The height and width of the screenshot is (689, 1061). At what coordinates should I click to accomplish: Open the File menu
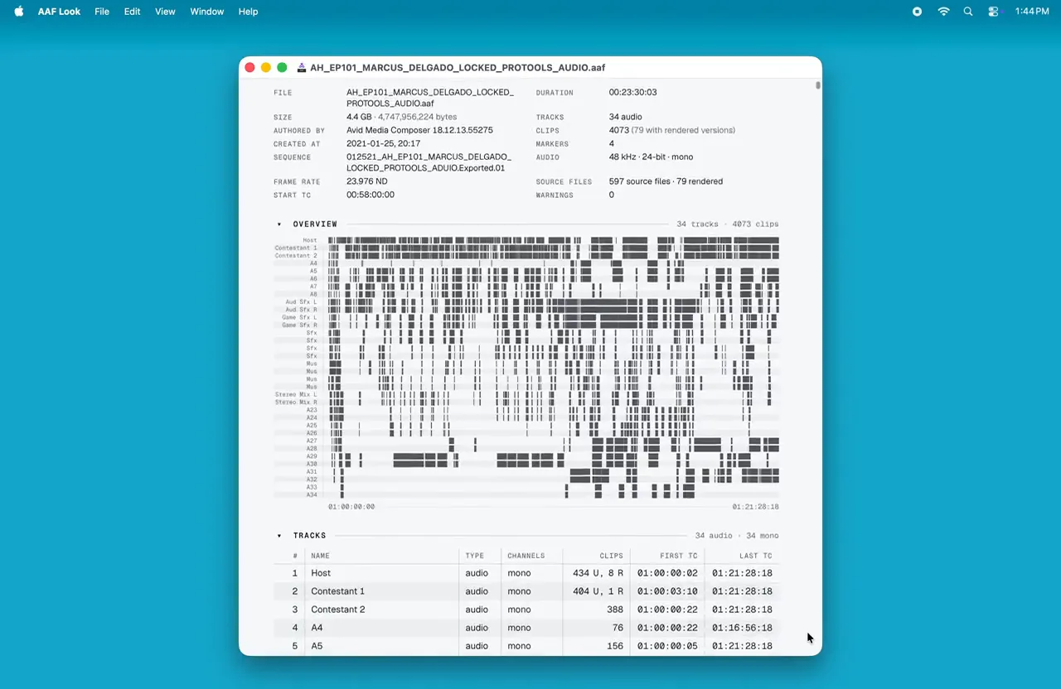click(102, 12)
